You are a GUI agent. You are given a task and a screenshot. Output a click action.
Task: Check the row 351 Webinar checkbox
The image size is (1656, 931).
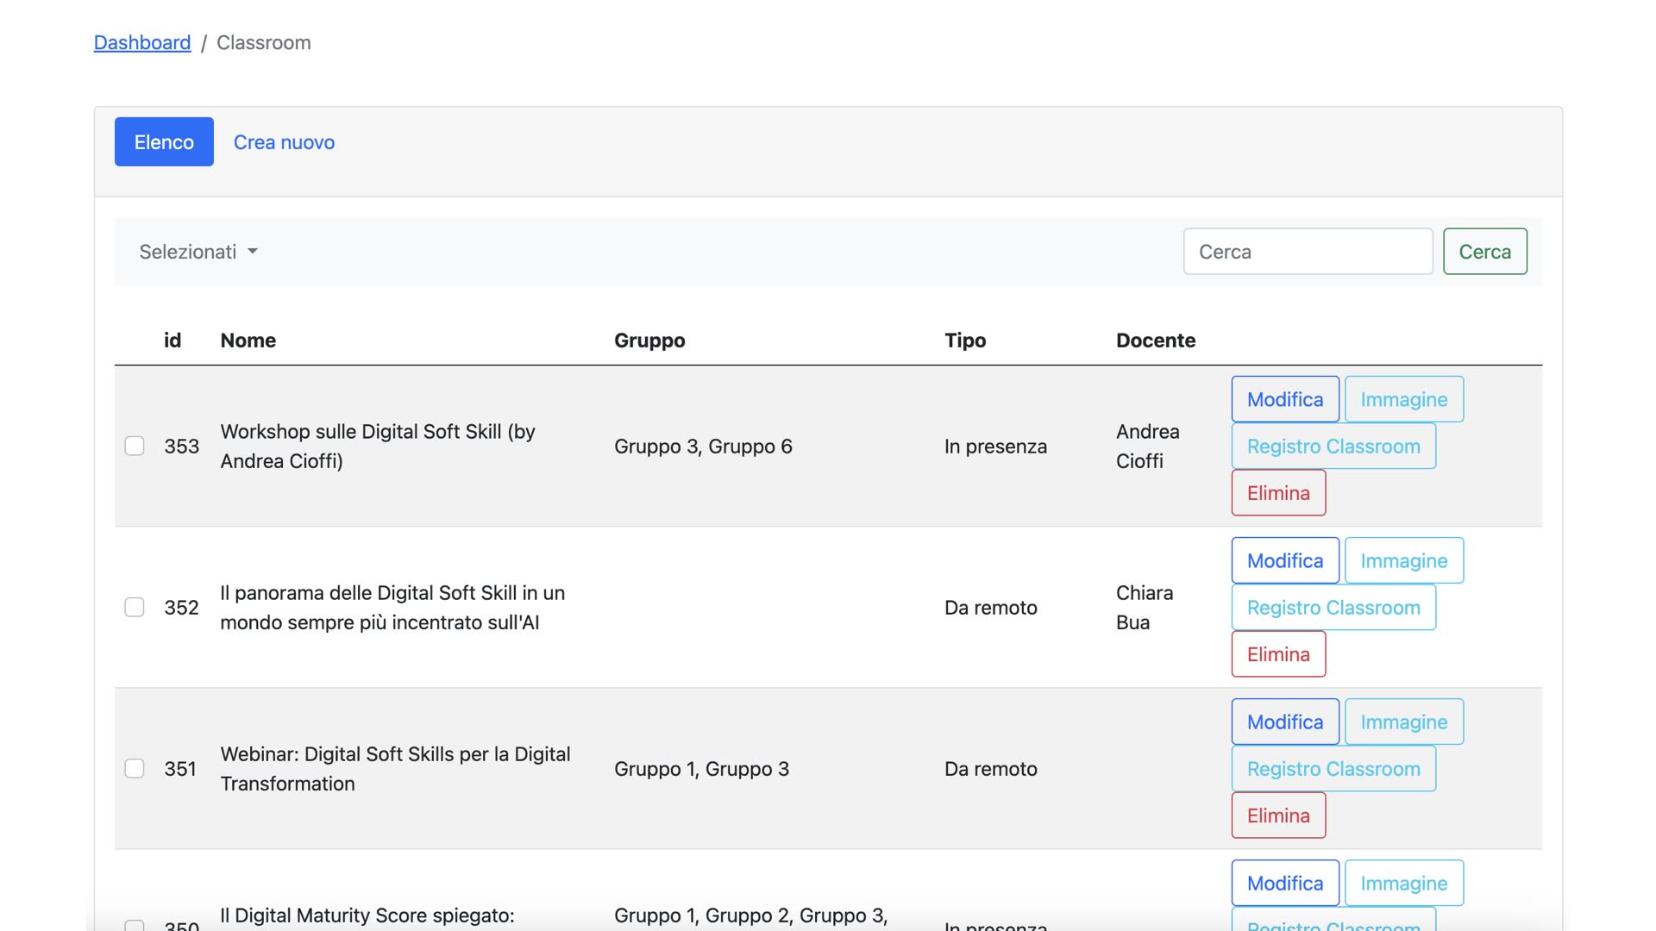click(x=135, y=768)
